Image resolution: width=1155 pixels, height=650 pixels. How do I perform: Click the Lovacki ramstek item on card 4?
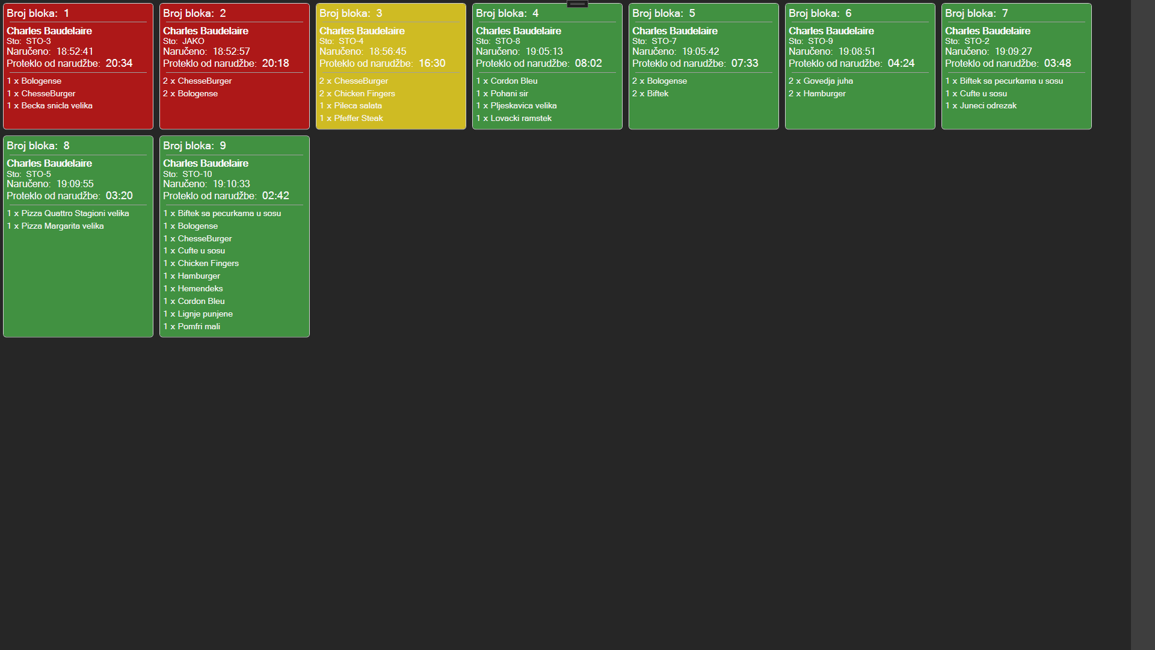[514, 118]
